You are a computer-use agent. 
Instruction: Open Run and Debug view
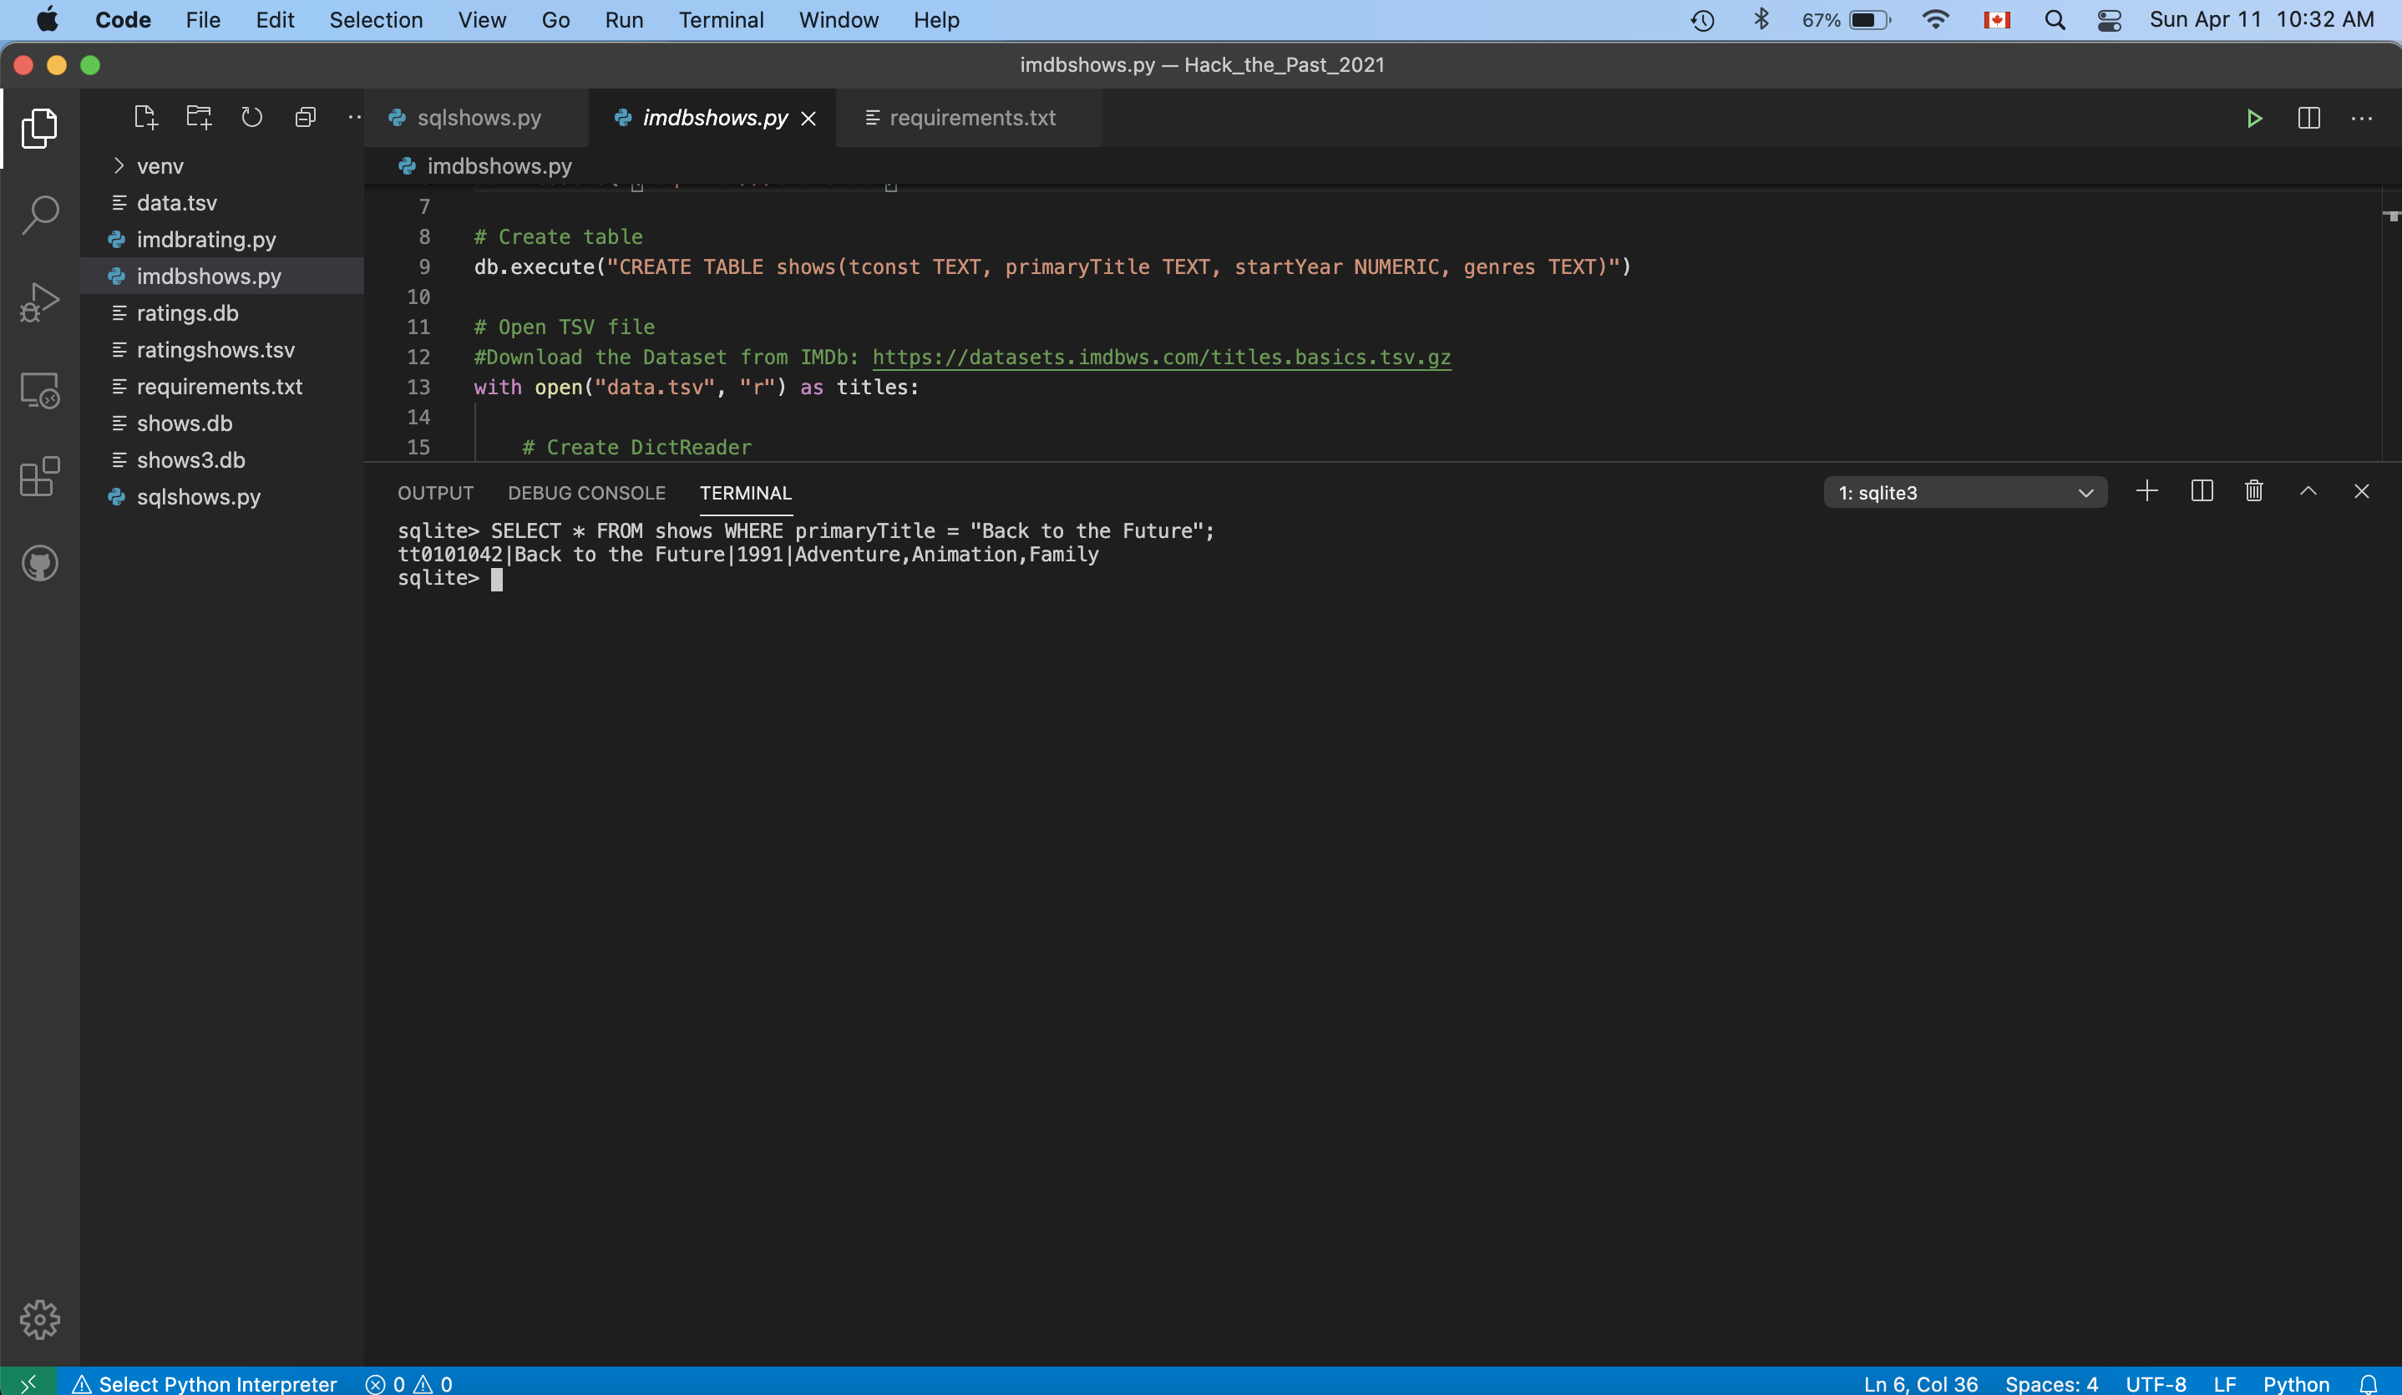point(39,302)
